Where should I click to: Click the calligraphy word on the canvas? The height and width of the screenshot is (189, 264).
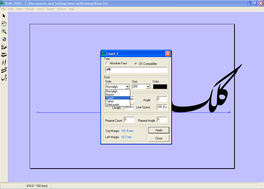click(207, 88)
